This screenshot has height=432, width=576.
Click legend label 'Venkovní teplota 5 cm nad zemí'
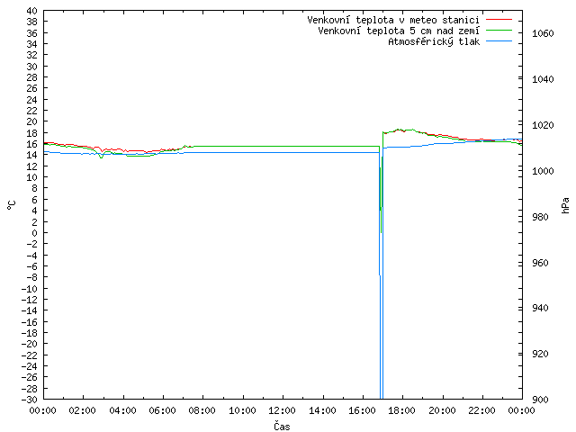pos(399,31)
